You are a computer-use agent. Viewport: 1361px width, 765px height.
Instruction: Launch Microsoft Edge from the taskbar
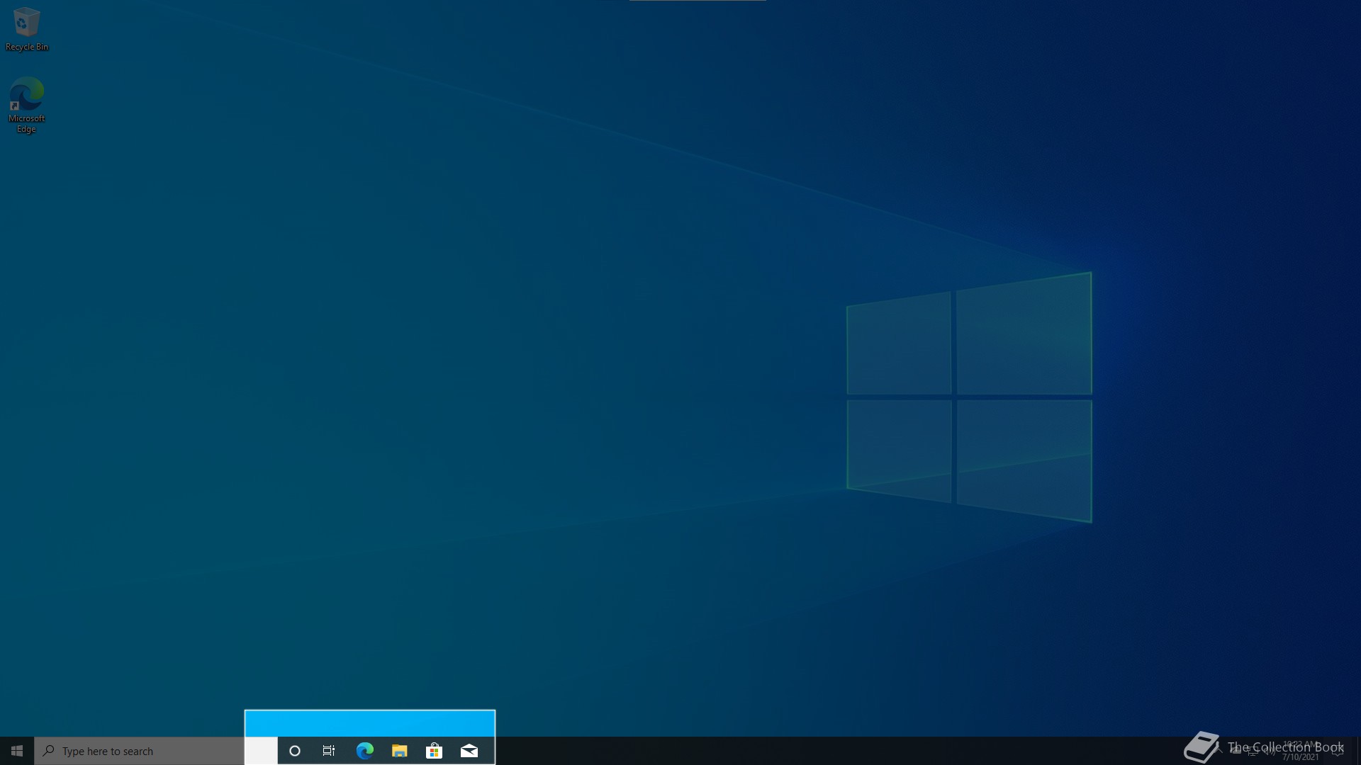[x=364, y=751]
